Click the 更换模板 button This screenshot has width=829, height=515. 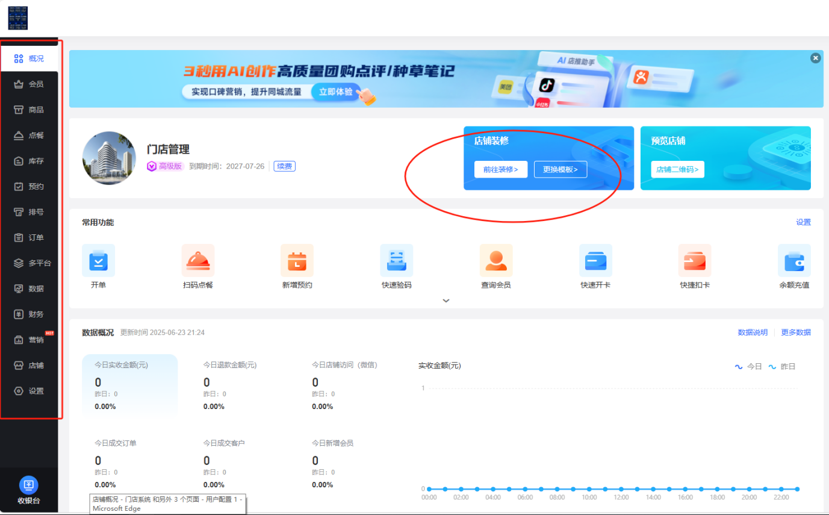click(x=560, y=169)
